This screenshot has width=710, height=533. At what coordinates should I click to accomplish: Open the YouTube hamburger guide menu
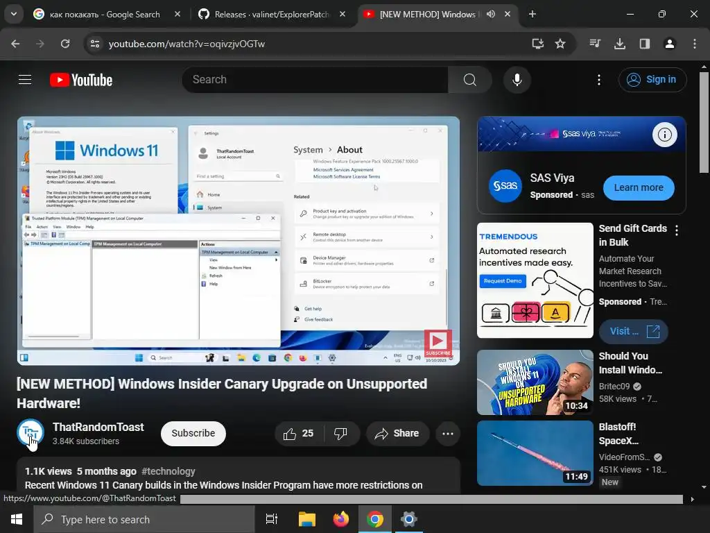coord(25,80)
